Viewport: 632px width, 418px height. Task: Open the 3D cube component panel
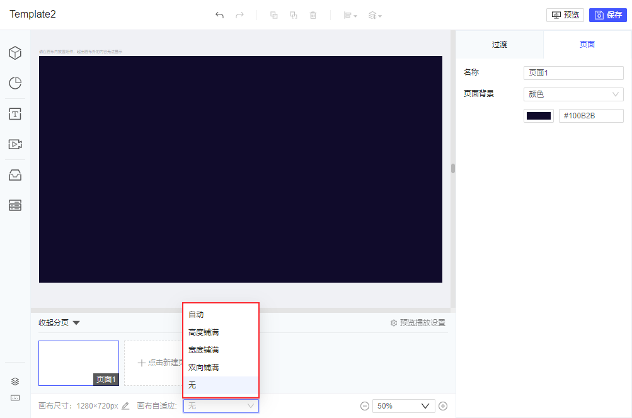point(15,53)
